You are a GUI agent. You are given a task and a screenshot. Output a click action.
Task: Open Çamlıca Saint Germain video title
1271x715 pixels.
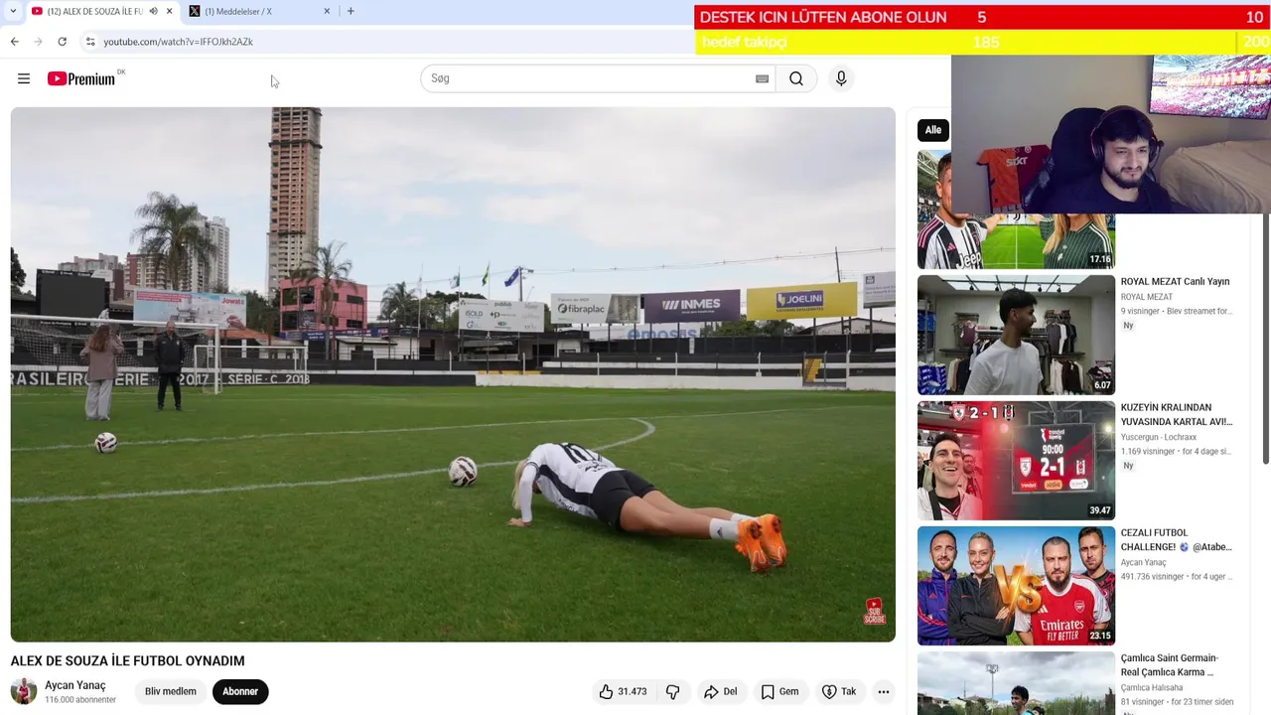click(1170, 664)
